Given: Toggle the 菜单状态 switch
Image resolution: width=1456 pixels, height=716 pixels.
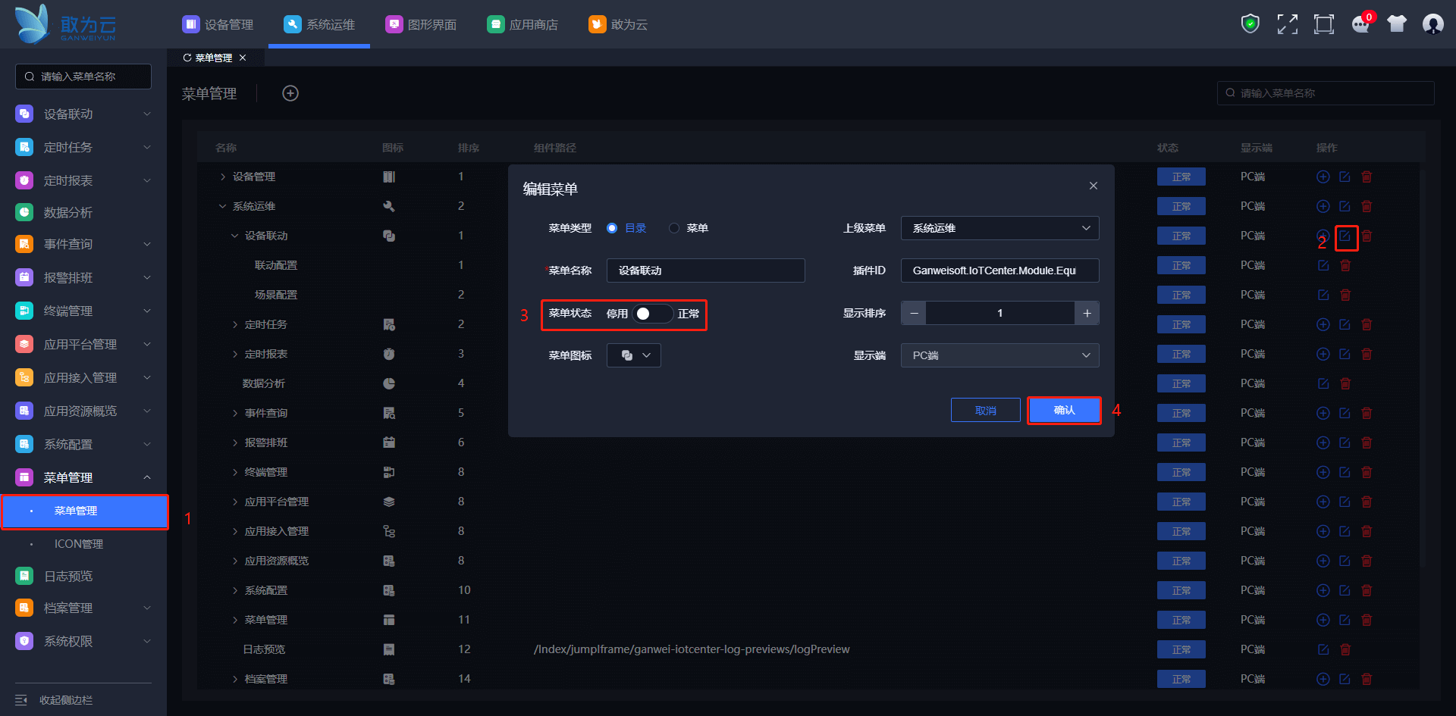Looking at the screenshot, I should (652, 314).
